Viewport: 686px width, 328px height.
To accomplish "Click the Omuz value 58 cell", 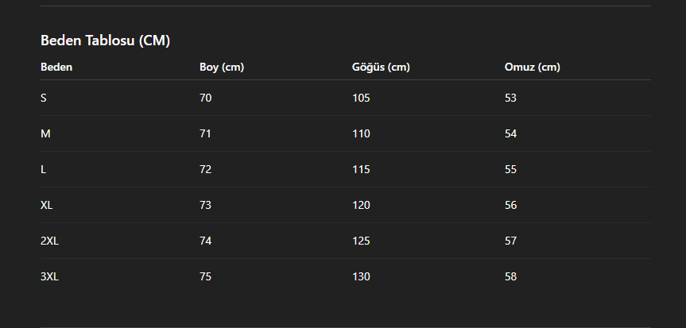I will click(510, 277).
